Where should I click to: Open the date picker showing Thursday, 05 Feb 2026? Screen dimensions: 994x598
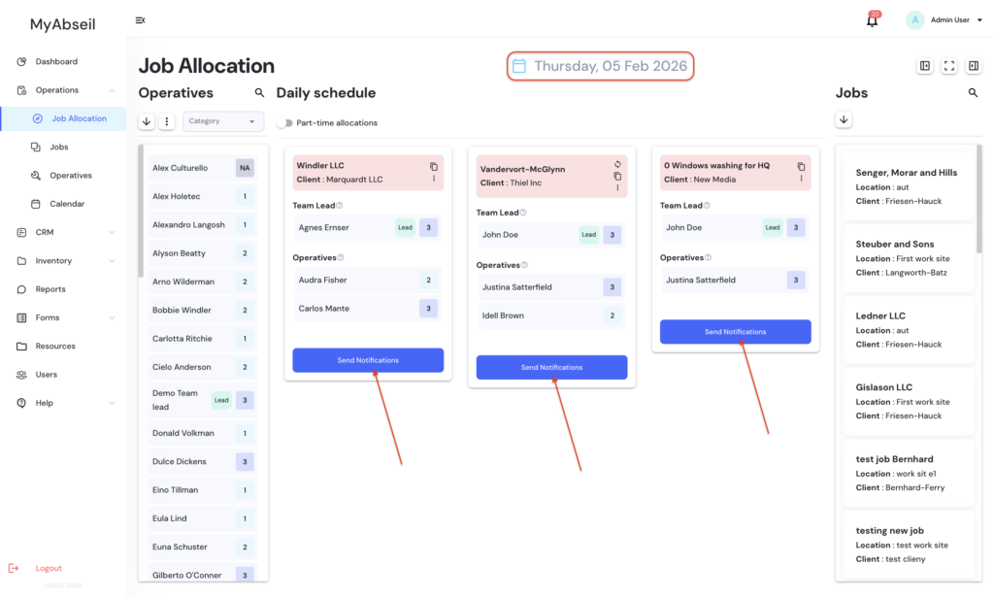coord(600,66)
